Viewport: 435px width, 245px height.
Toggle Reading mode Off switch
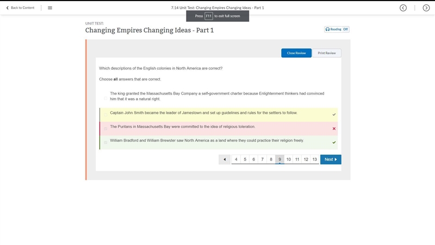(x=345, y=29)
